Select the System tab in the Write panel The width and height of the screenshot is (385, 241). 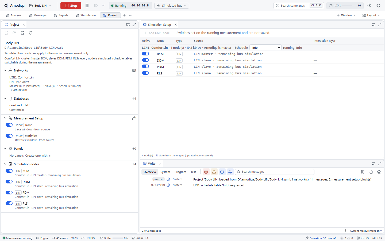point(165,172)
